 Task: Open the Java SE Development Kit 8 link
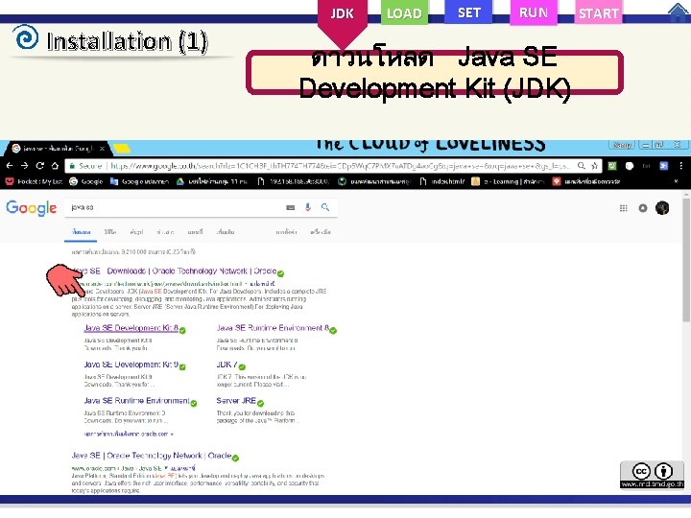[x=131, y=328]
